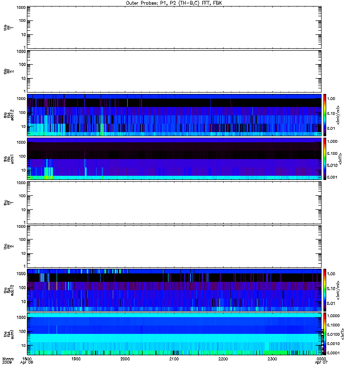Click '0.100' on the thb scm1 colorbar
Viewport: 348px width, 372px height.
coord(332,153)
